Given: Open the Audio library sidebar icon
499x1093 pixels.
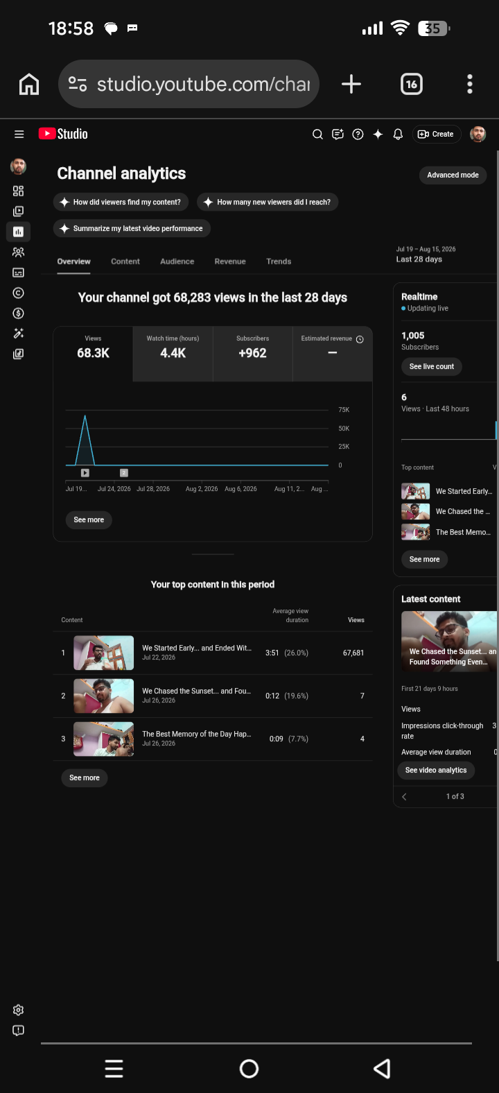Looking at the screenshot, I should pyautogui.click(x=18, y=354).
